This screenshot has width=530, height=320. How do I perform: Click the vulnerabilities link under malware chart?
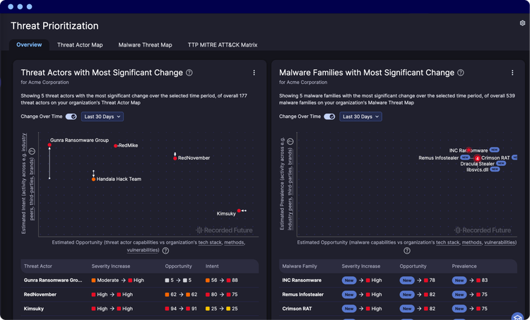pos(500,242)
